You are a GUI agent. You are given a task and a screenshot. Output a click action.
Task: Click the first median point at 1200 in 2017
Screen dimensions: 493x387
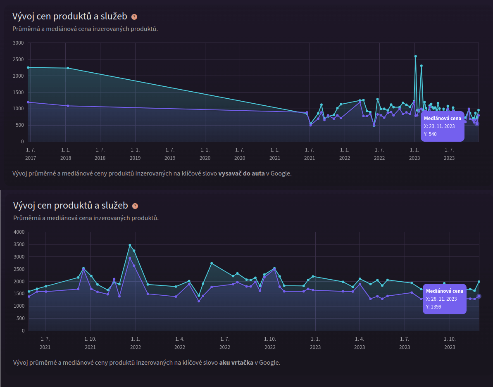28,102
